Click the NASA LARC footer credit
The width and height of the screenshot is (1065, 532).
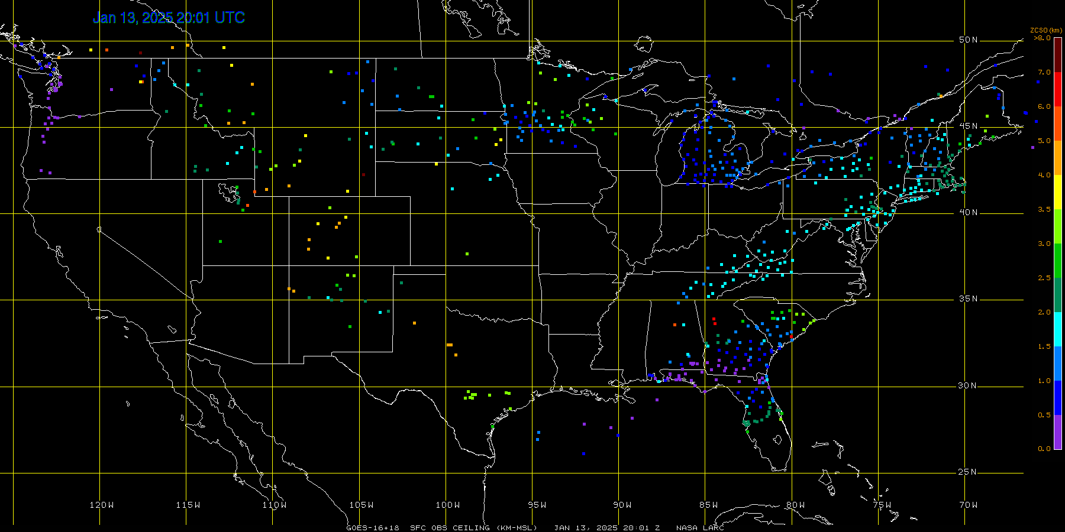(700, 527)
